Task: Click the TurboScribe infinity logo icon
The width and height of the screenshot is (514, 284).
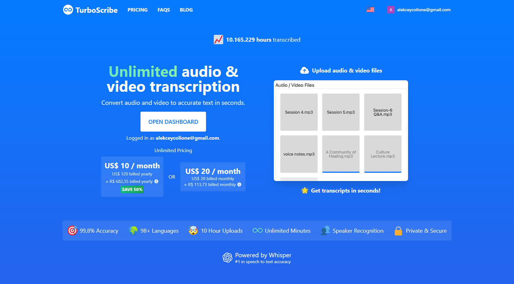Action: (x=68, y=10)
